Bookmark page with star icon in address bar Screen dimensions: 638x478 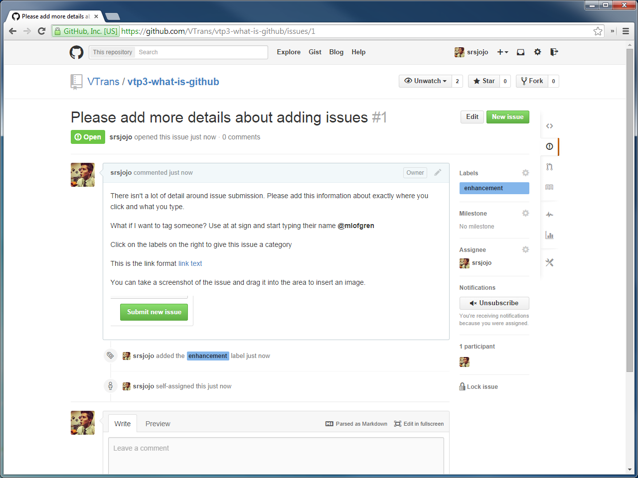[598, 31]
